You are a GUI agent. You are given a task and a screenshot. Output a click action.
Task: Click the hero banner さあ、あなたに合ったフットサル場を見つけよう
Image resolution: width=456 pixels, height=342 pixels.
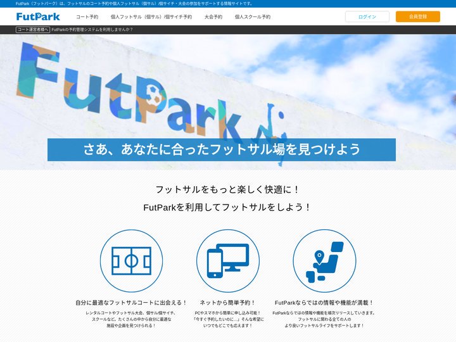pyautogui.click(x=222, y=149)
